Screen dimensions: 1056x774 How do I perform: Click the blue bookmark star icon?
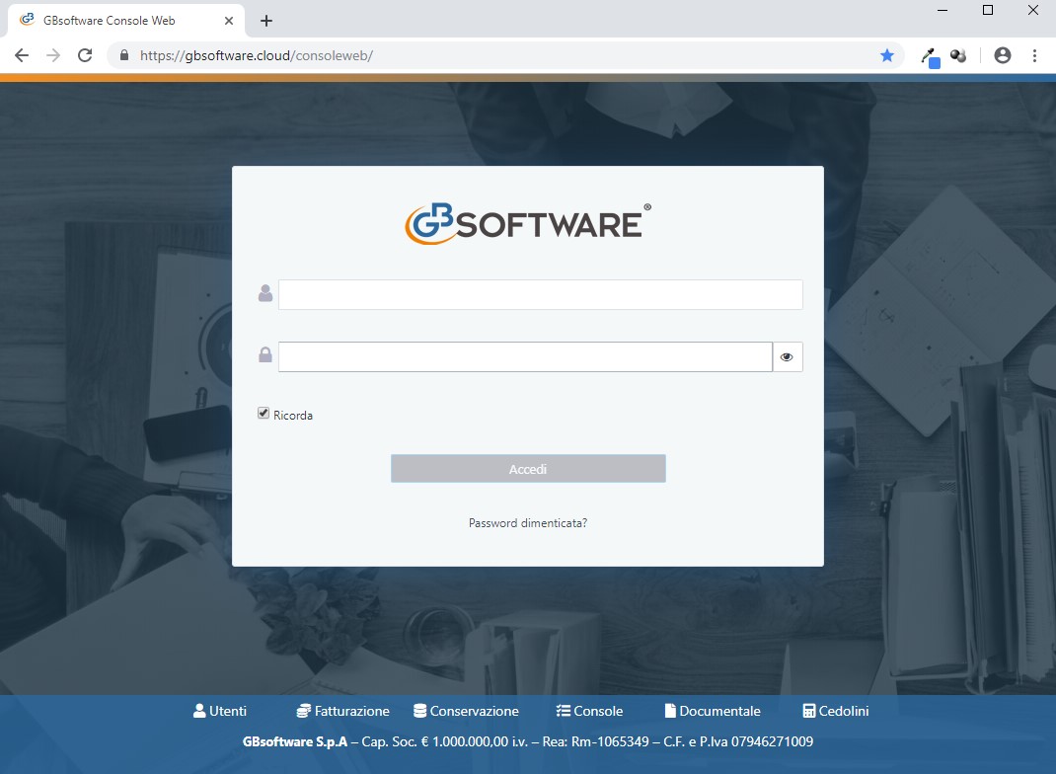887,55
